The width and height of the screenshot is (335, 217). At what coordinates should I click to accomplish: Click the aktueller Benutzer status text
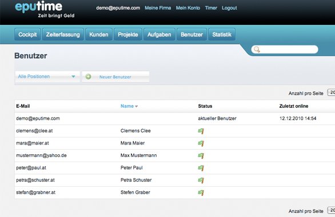217,118
